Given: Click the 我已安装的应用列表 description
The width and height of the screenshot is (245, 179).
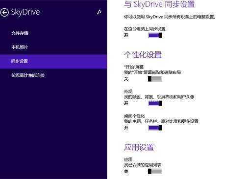Looking at the screenshot, I should [143, 165].
